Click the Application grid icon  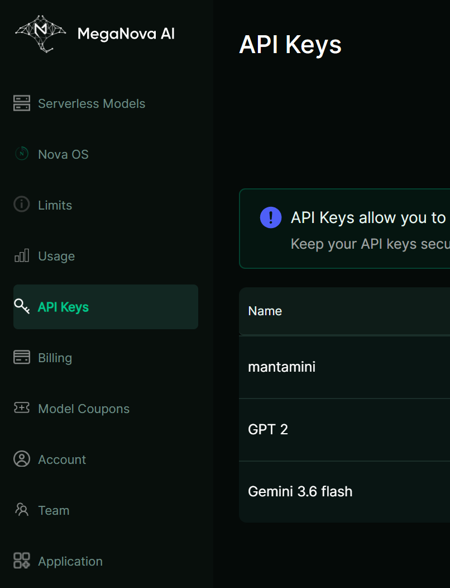tap(22, 561)
